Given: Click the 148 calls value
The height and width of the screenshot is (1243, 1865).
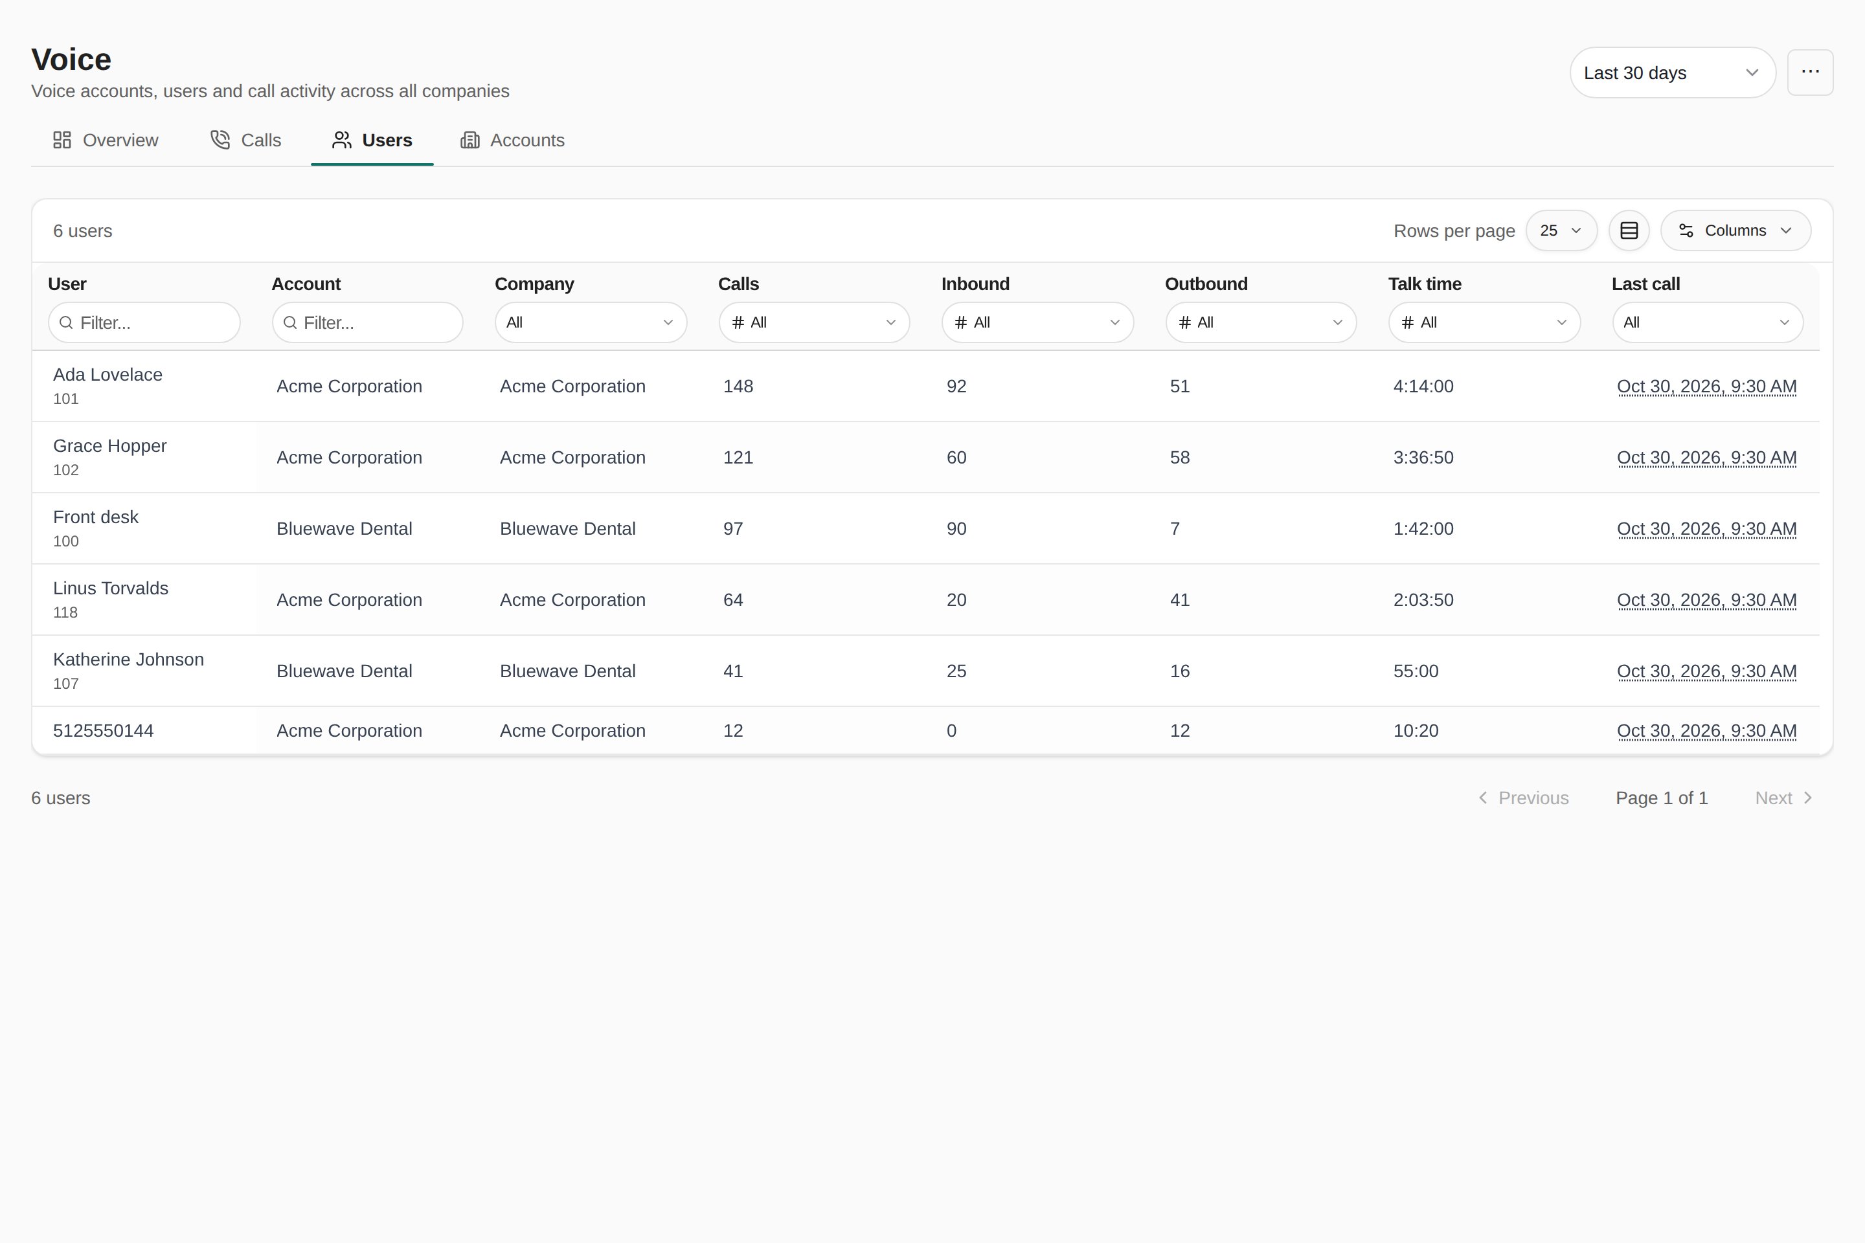Looking at the screenshot, I should [738, 387].
